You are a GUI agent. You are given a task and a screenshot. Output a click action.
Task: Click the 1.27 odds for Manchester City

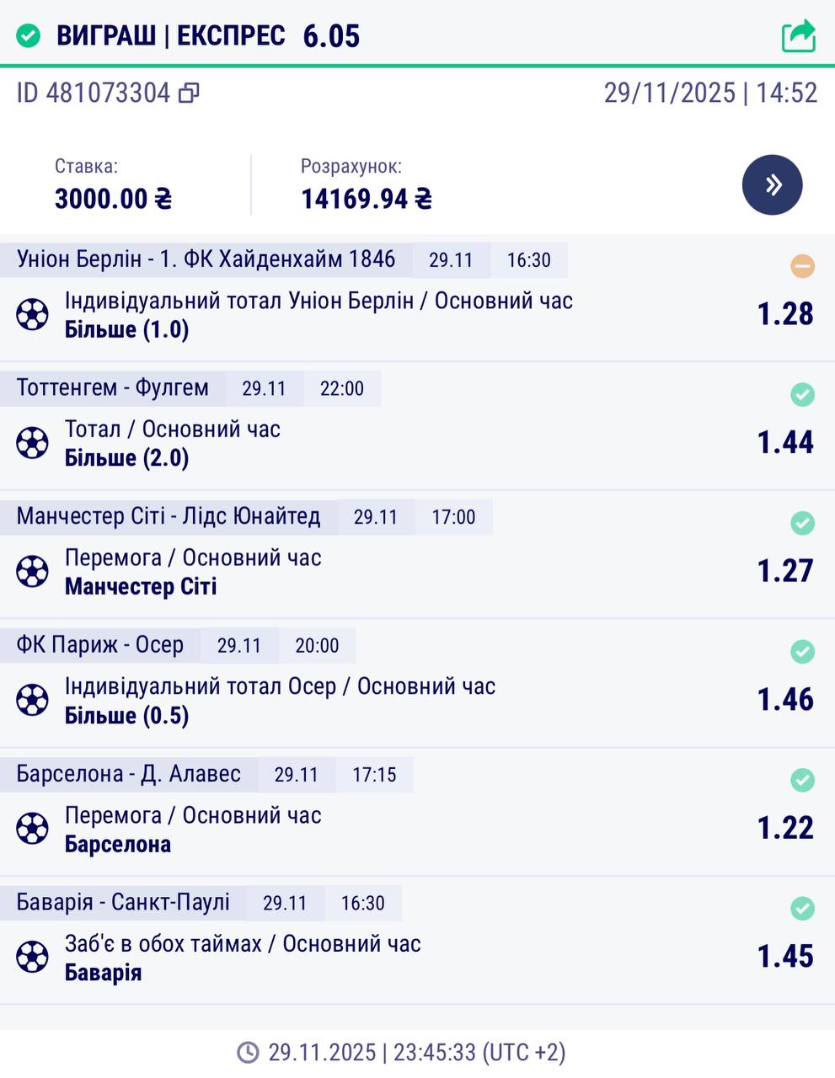pyautogui.click(x=785, y=571)
